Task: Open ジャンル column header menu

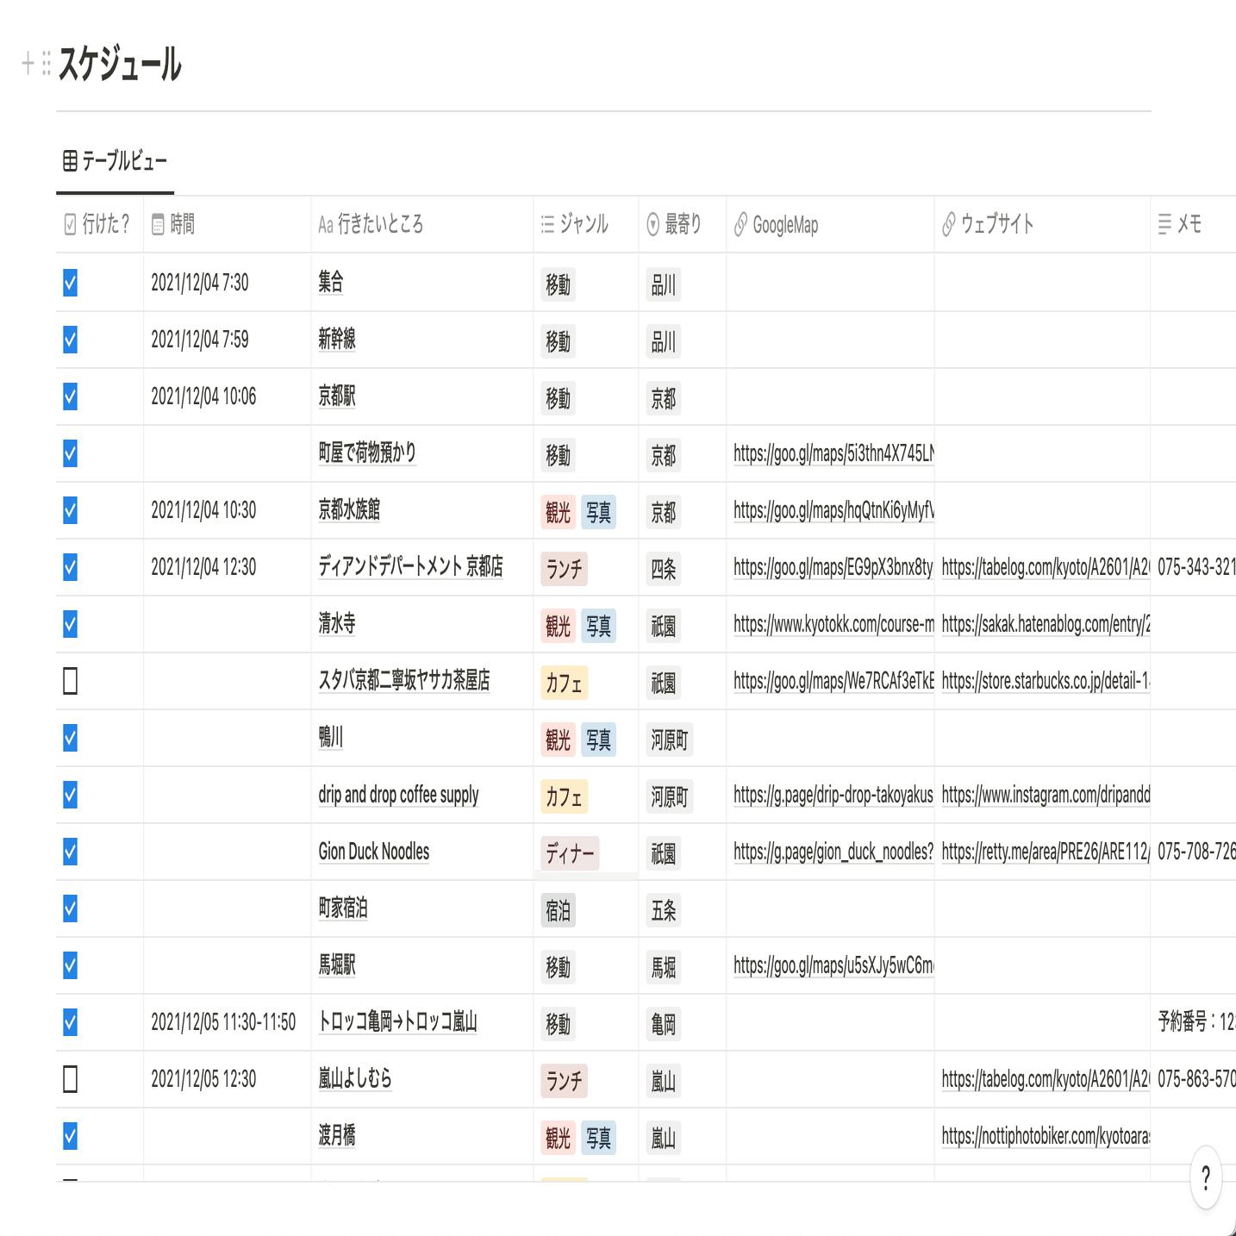Action: [x=586, y=224]
